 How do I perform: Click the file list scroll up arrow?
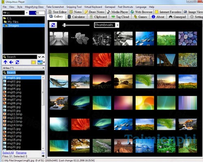pos(43,78)
